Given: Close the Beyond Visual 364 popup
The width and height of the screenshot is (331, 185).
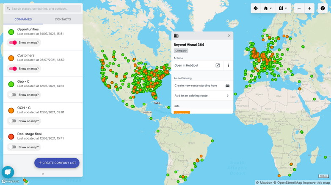Looking at the screenshot, I should (x=229, y=36).
